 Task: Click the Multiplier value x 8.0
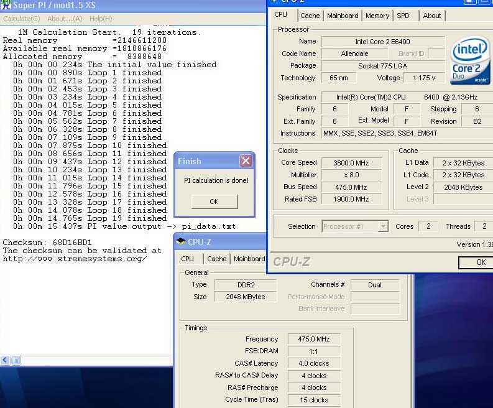point(351,175)
